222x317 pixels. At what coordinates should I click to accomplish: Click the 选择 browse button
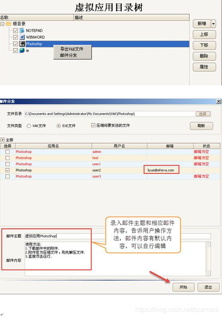pos(203,114)
